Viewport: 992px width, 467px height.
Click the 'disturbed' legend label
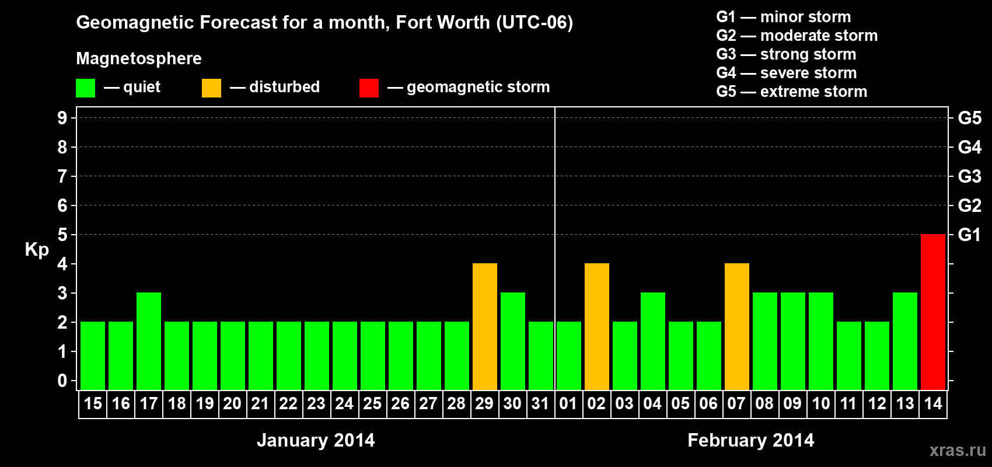coord(284,87)
